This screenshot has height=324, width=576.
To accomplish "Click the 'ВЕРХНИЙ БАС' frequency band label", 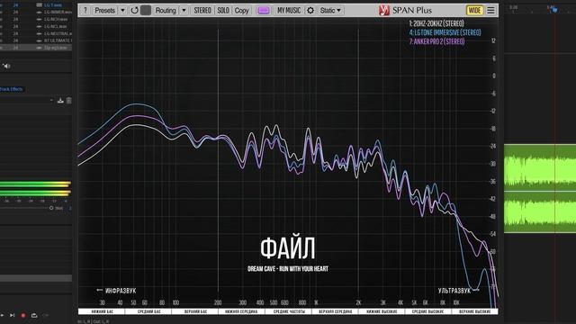I will 195,311.
